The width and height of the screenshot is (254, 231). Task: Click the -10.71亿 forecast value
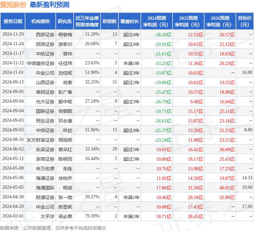163,111
